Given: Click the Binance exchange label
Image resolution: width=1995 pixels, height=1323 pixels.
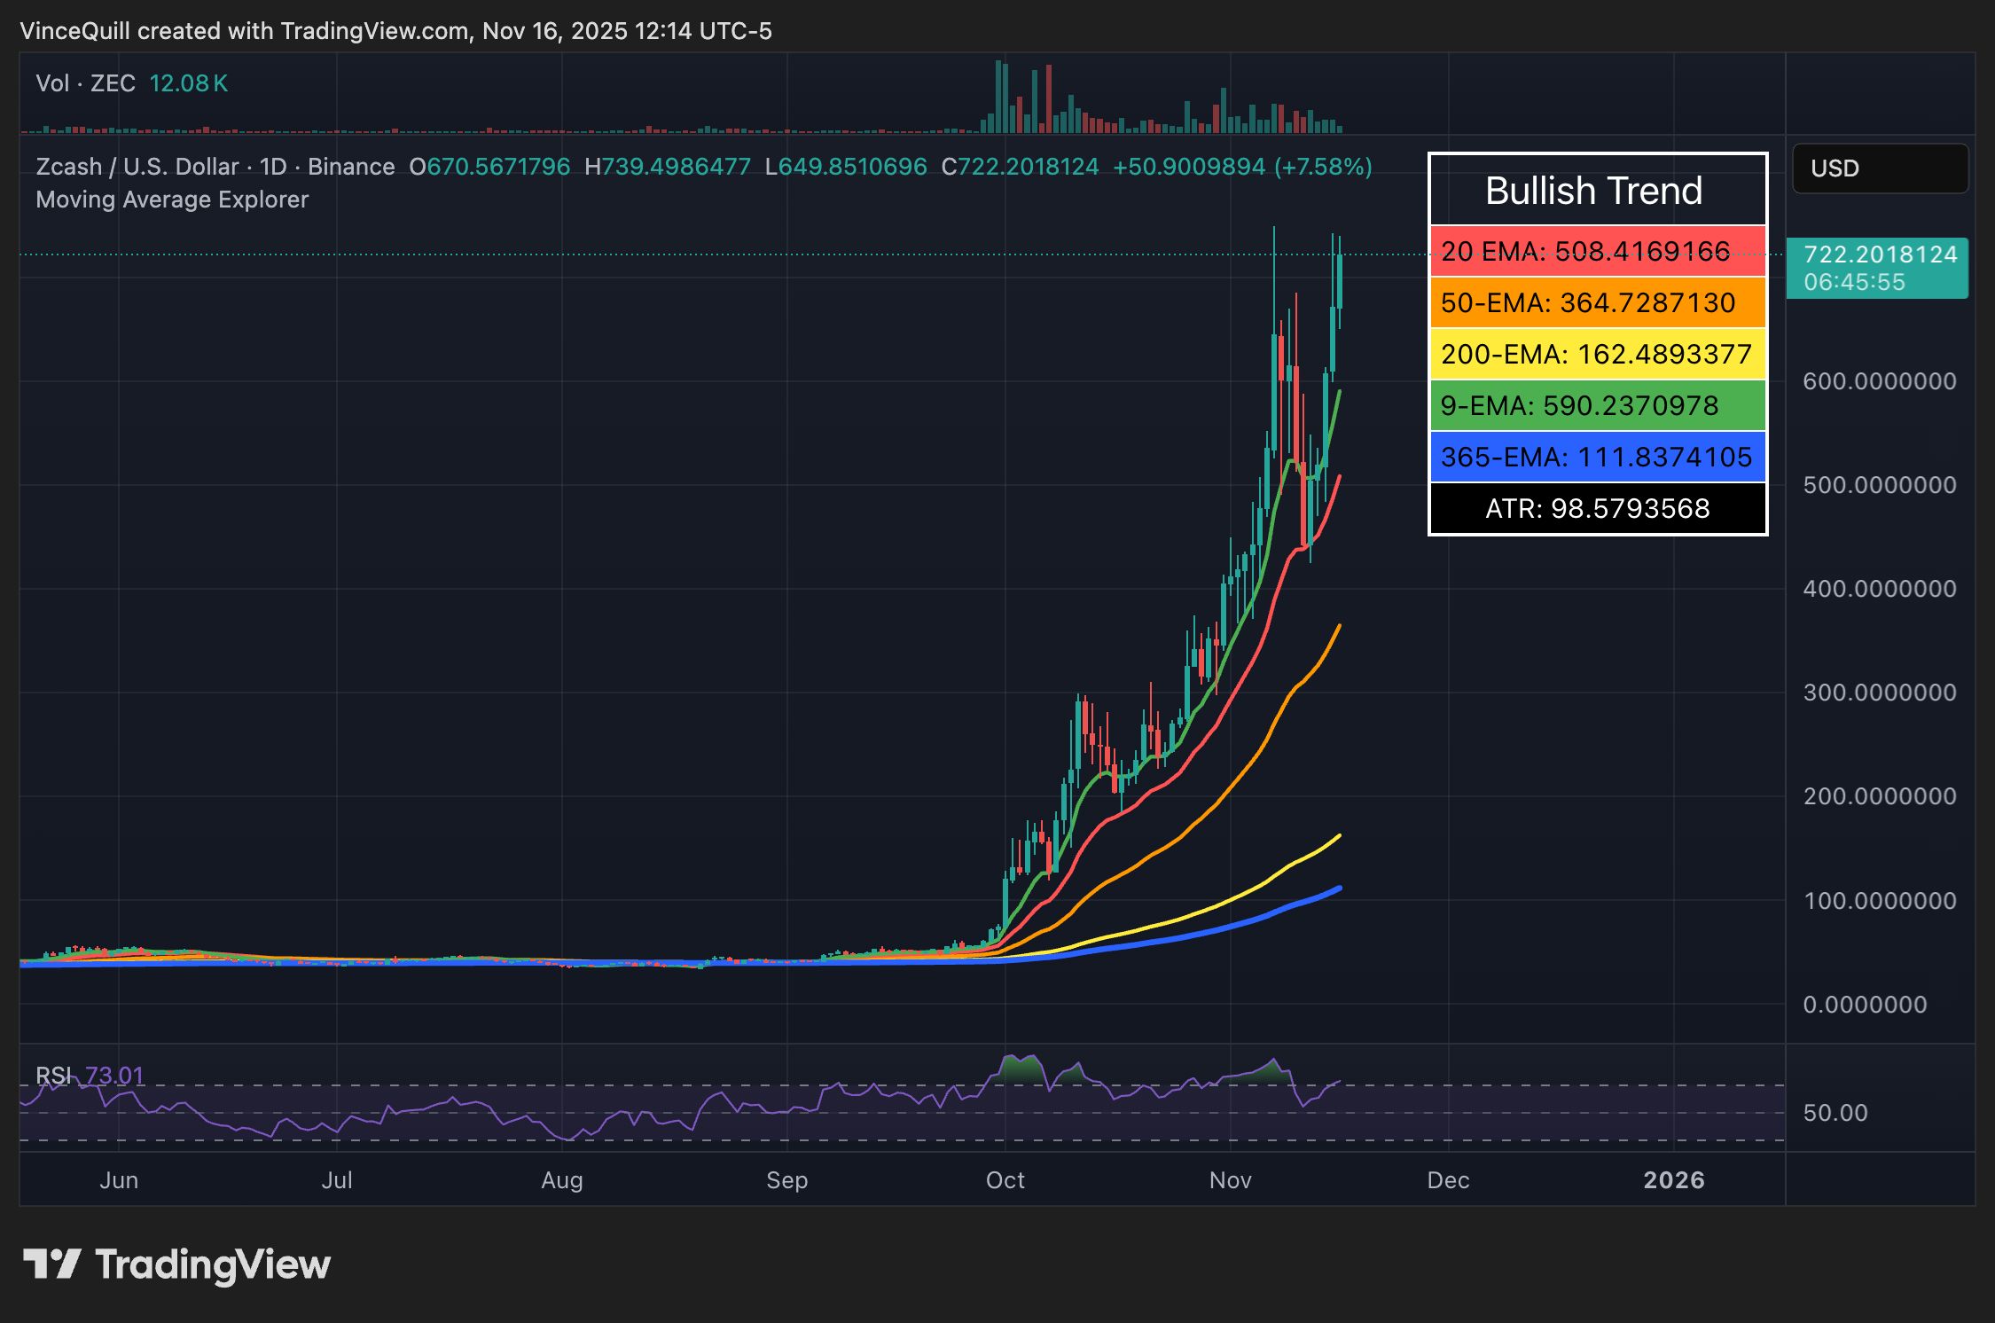Looking at the screenshot, I should pyautogui.click(x=346, y=167).
